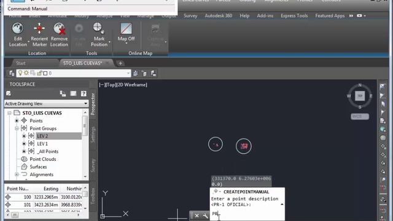Image resolution: width=393 pixels, height=221 pixels.
Task: Click the make object's layer current icon
Action: tap(135, 73)
